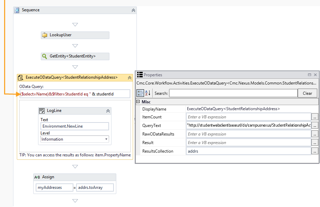The width and height of the screenshot is (320, 207).
Task: Click the Result expression field
Action: (x=248, y=142)
